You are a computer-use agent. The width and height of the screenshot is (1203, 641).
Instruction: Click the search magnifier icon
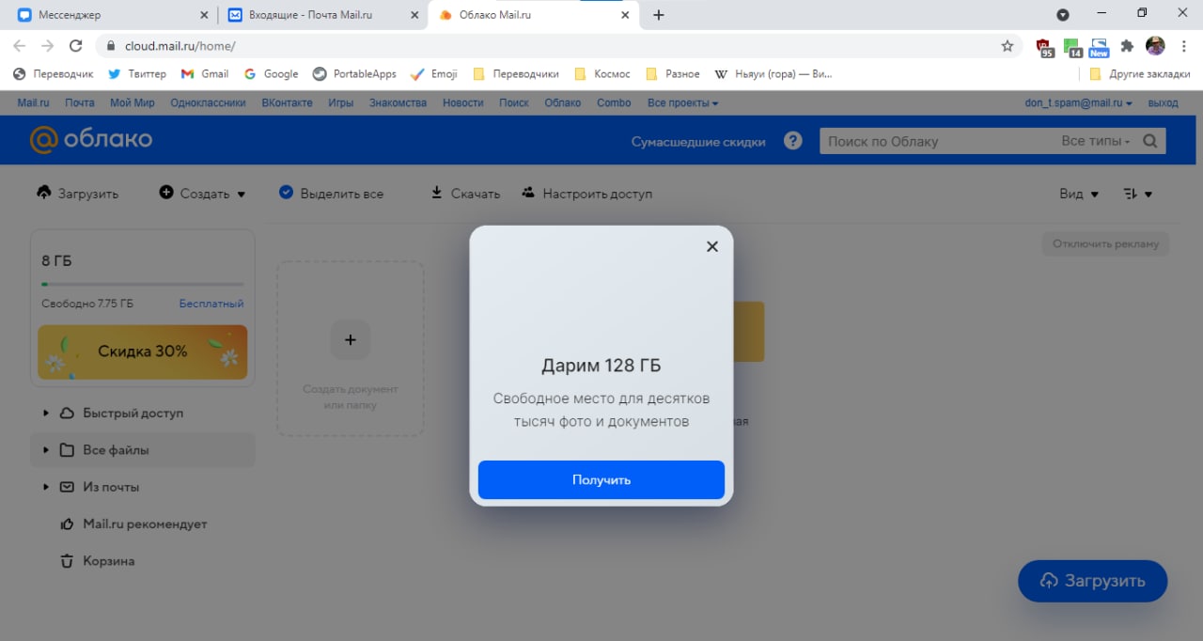pyautogui.click(x=1150, y=141)
